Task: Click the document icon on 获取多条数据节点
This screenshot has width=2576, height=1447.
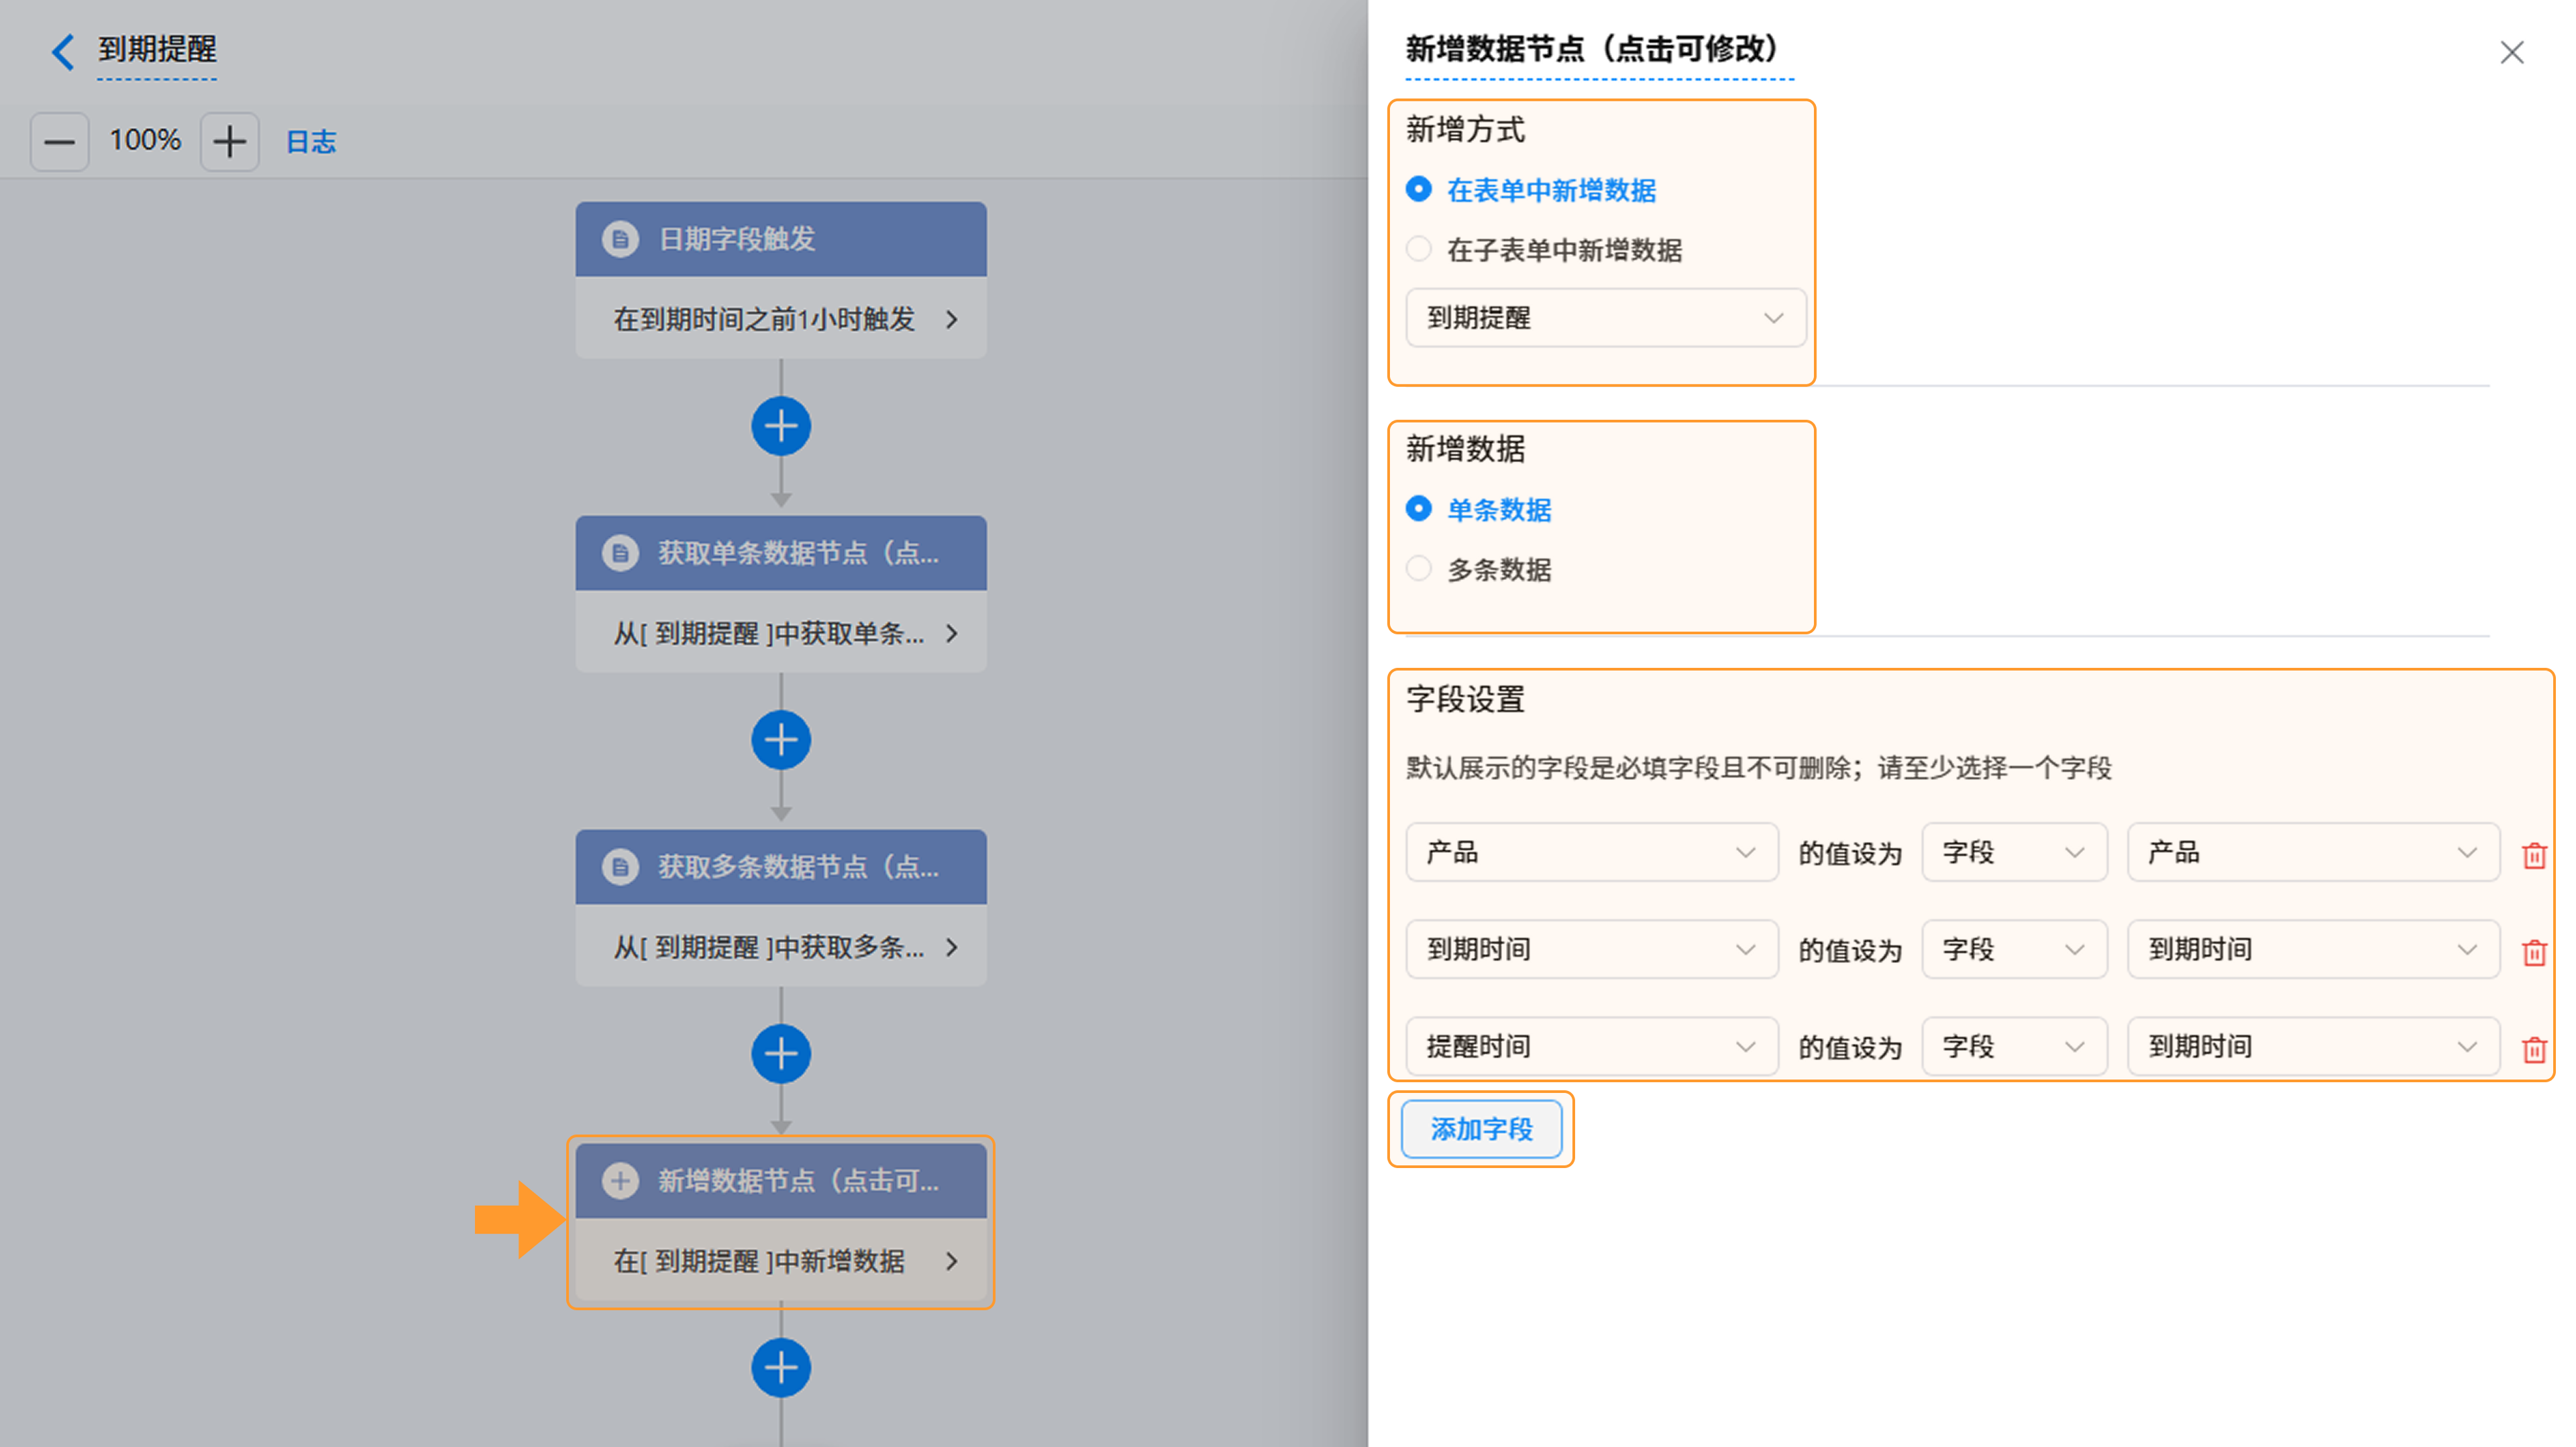Action: pyautogui.click(x=620, y=866)
